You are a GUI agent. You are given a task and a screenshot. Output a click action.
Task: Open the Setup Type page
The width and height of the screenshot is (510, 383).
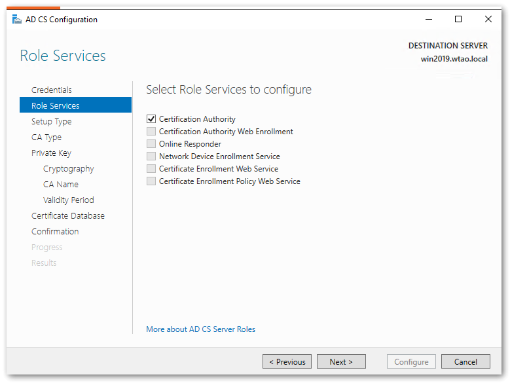point(52,121)
